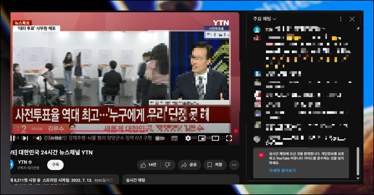Jump to live via 라이브 indicator

tap(55, 138)
